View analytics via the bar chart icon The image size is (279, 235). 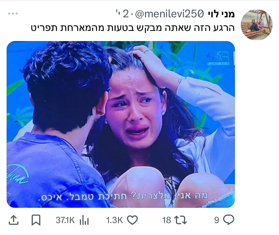(84, 220)
